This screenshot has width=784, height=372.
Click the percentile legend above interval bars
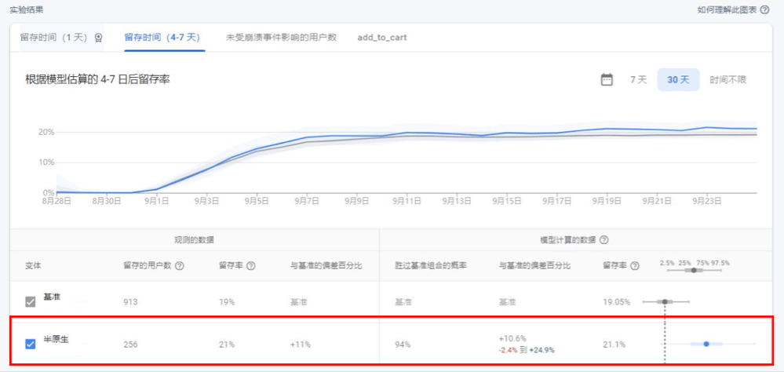(x=695, y=262)
